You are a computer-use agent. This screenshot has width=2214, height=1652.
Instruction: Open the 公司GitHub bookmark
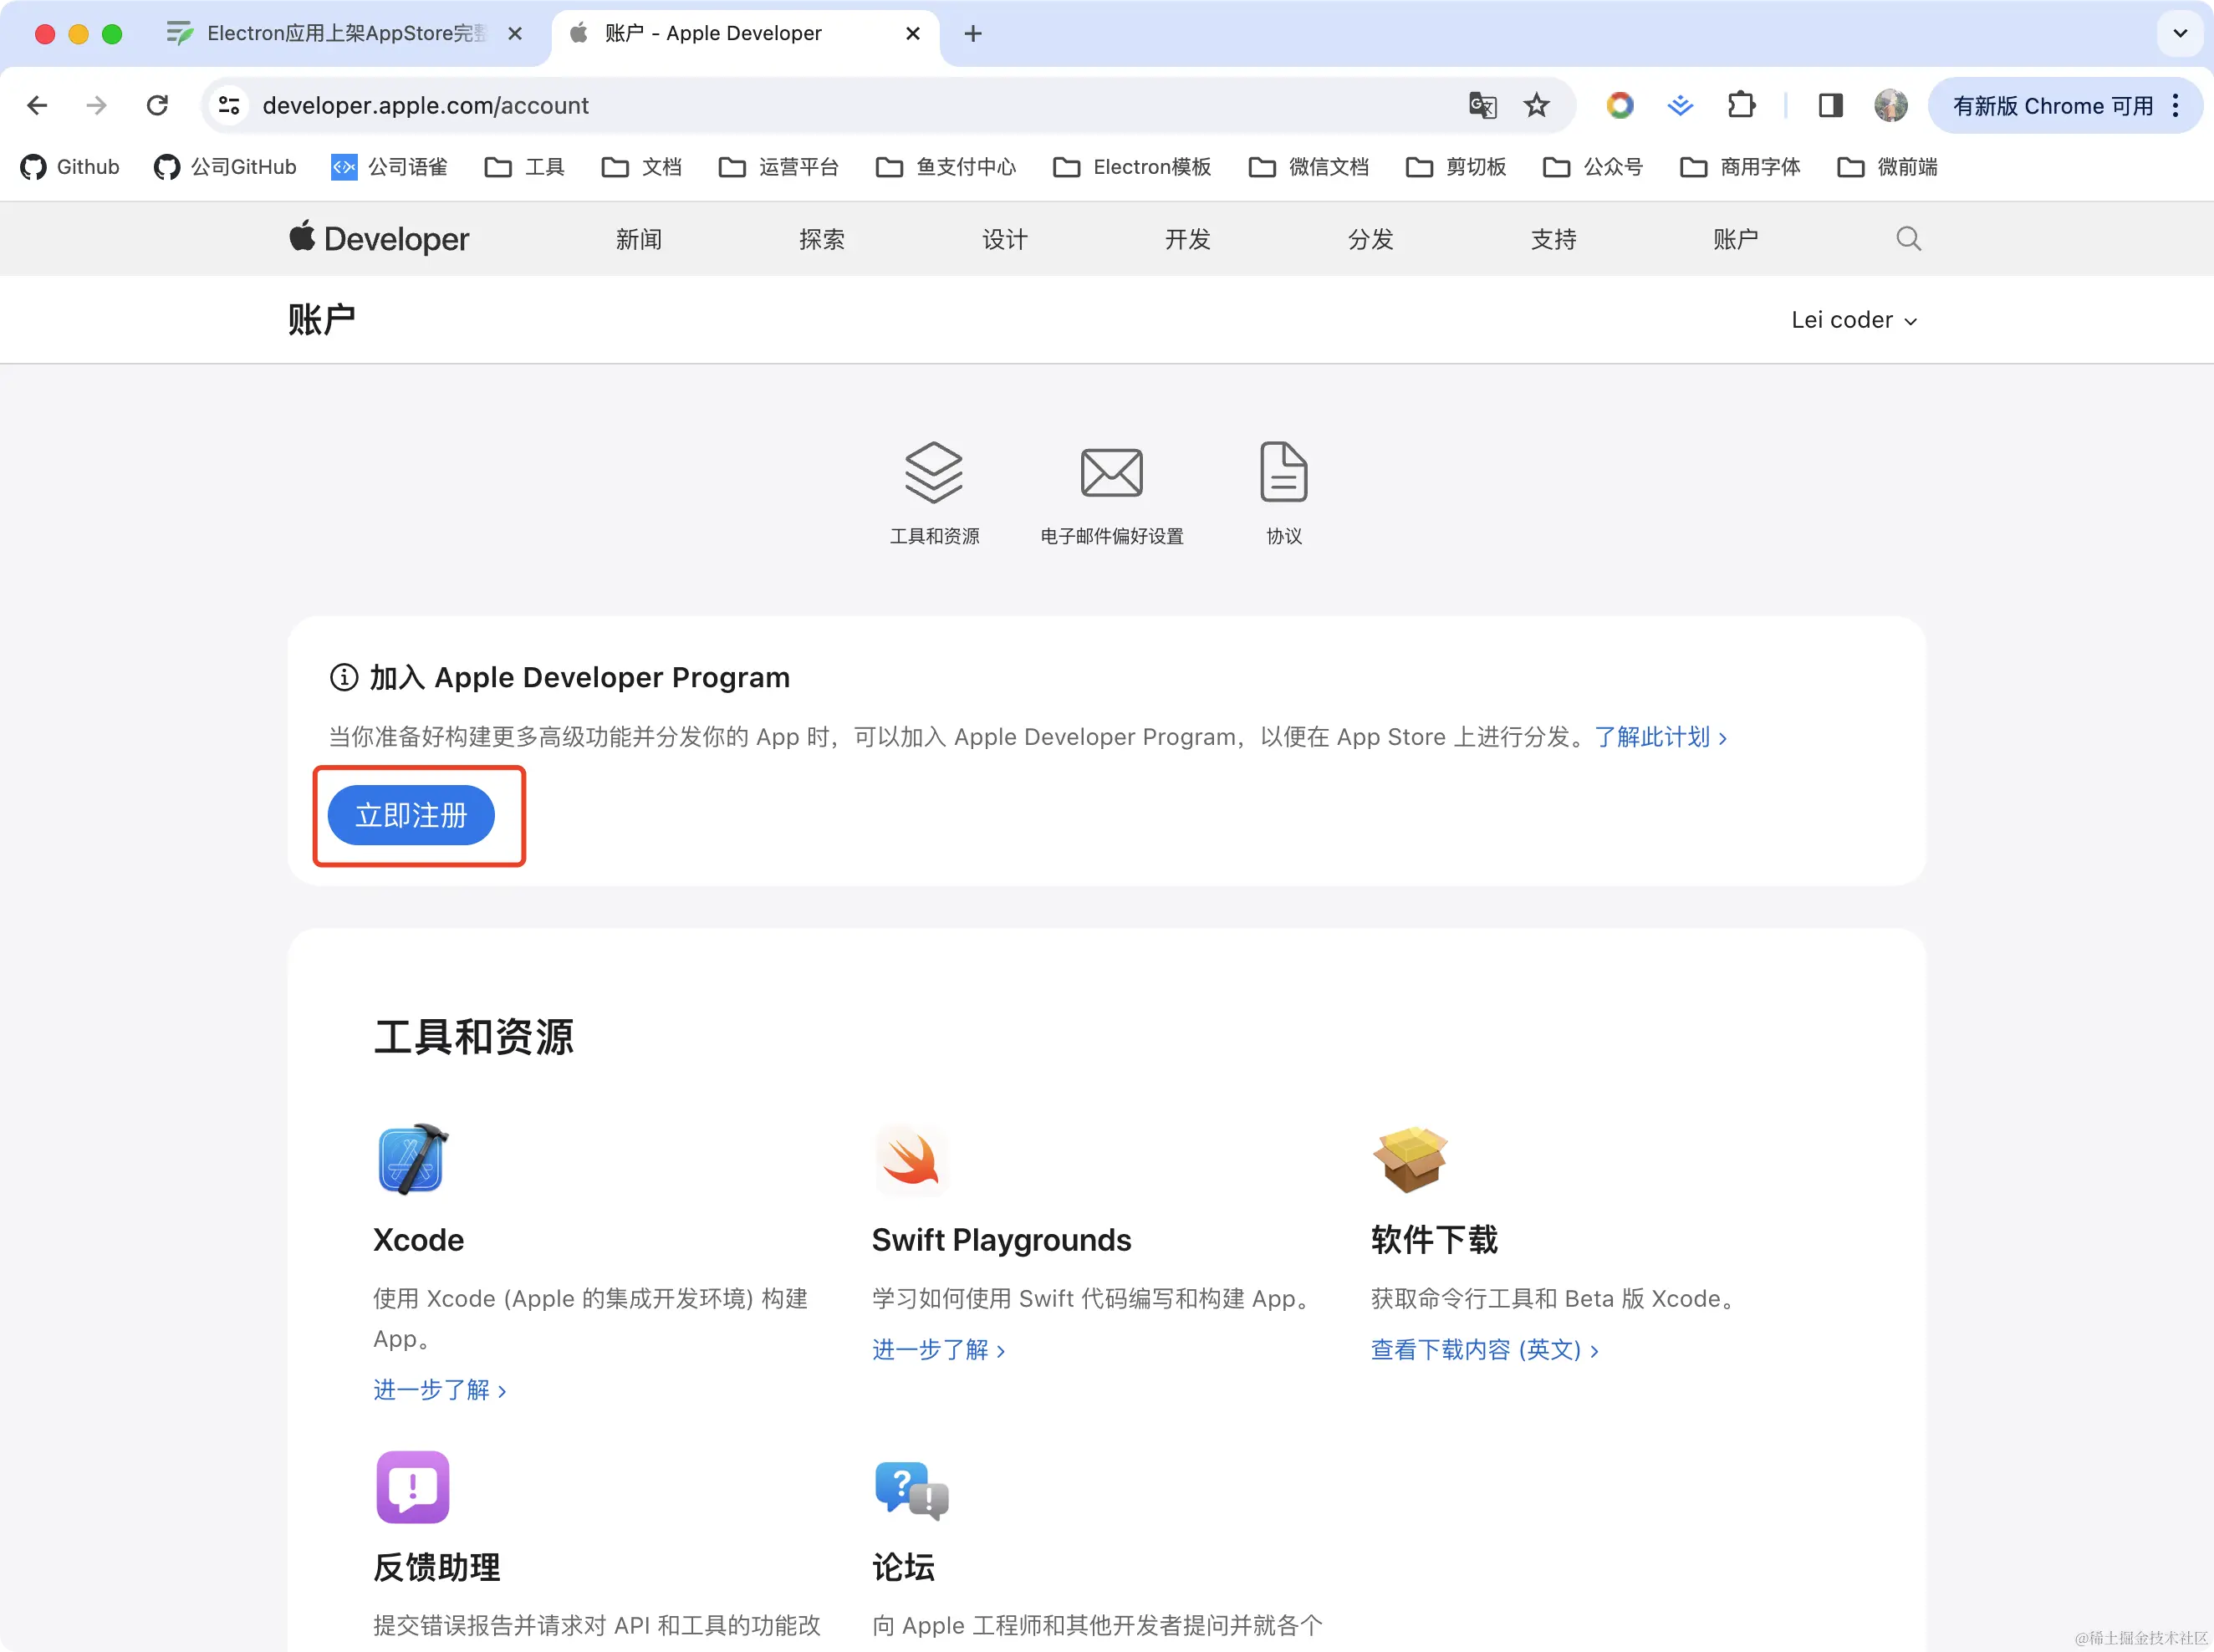pos(225,167)
